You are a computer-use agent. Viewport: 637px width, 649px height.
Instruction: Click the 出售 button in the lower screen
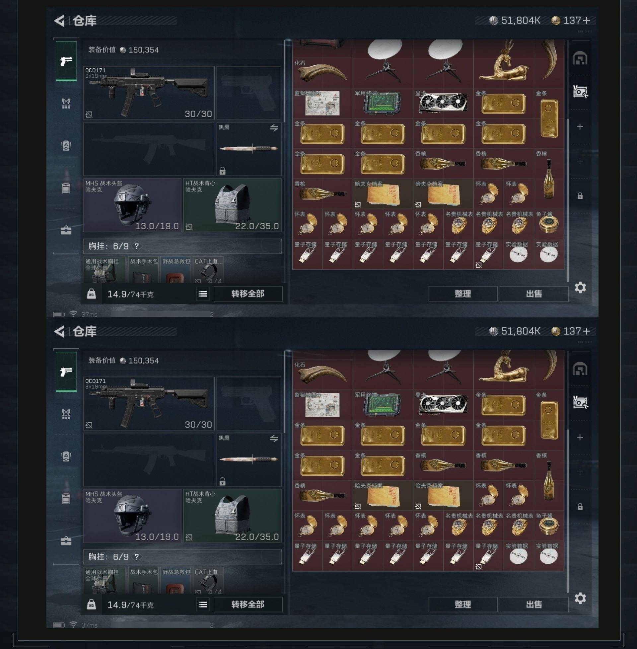(x=534, y=605)
